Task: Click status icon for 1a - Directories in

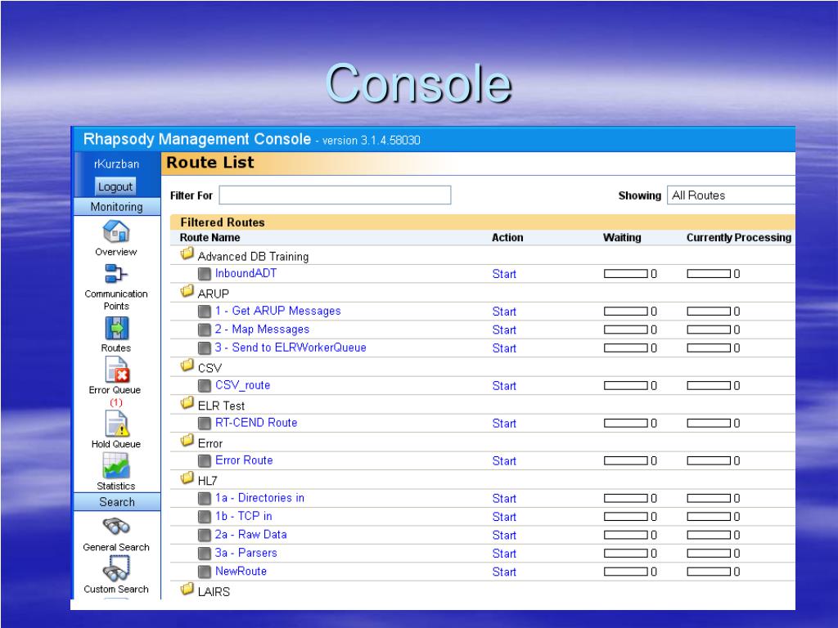Action: pyautogui.click(x=204, y=498)
